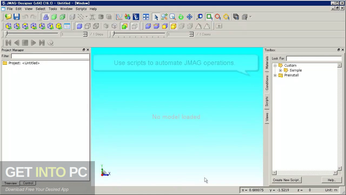Click the green cube with crossed faces icon

coord(62,17)
